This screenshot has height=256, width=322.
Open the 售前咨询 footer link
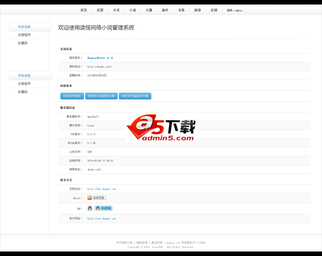(x=142, y=243)
